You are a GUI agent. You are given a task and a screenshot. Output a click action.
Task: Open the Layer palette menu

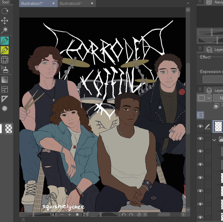coord(200,89)
